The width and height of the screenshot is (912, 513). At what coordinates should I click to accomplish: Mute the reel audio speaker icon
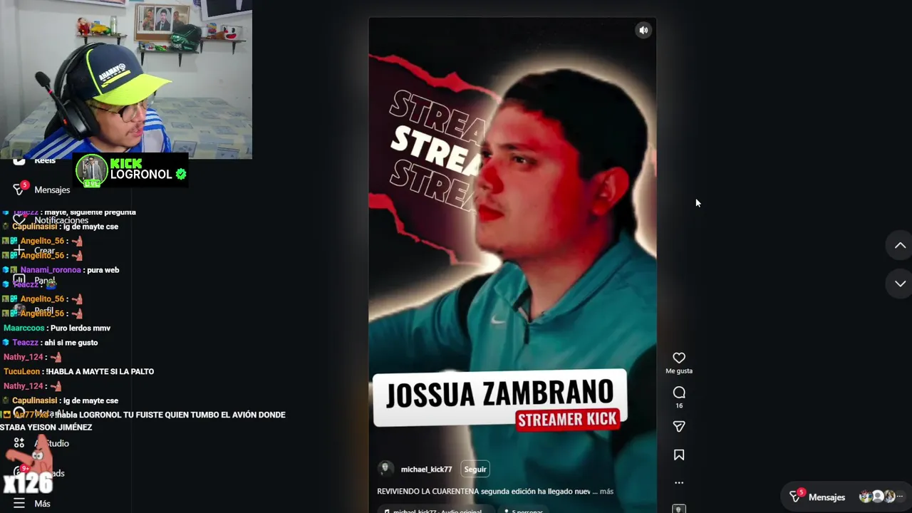643,30
